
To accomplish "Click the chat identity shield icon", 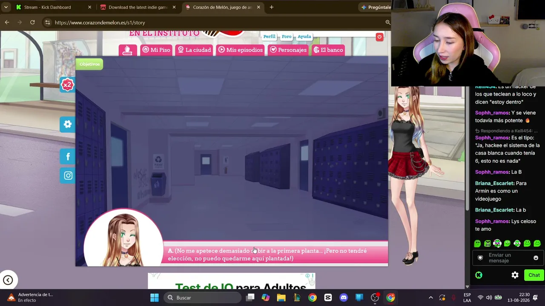I will tap(480, 258).
